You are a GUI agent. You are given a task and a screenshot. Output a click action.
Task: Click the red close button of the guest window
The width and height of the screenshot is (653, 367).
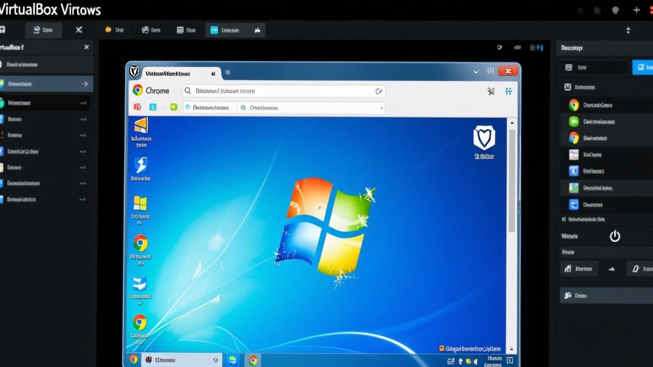click(508, 71)
